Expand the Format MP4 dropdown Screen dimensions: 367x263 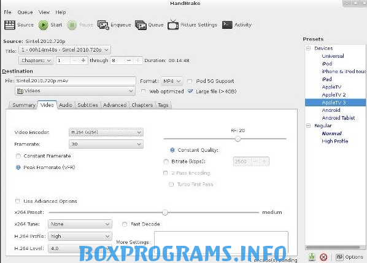172,81
